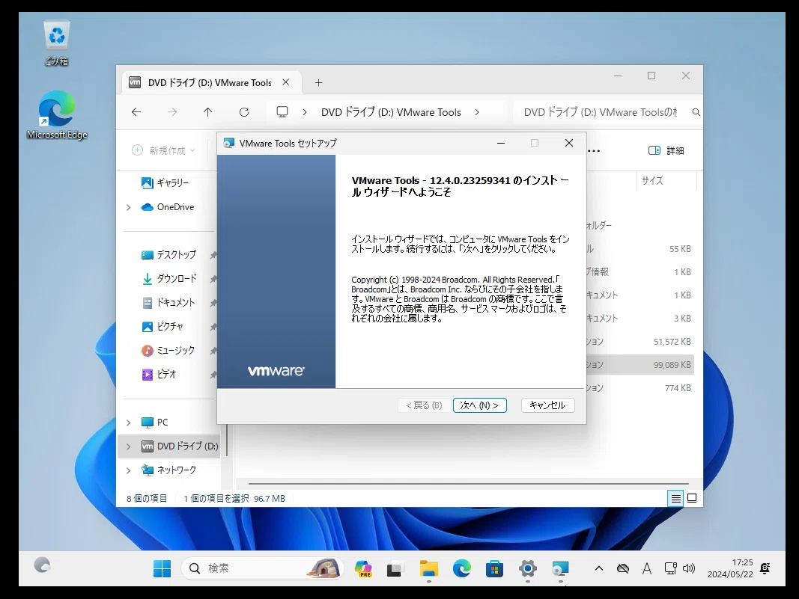Open File Explorer from the taskbar
Screen dimensions: 799x599
click(429, 568)
